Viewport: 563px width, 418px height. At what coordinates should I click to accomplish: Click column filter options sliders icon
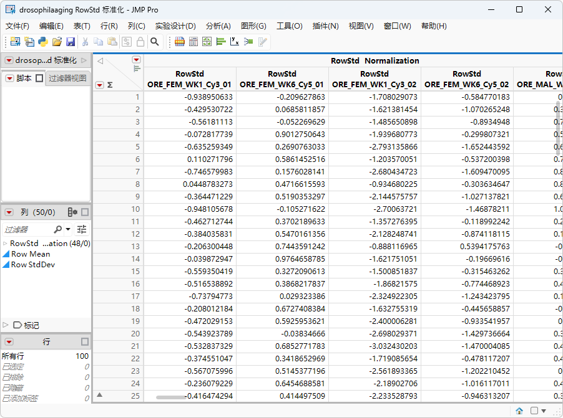(82, 229)
